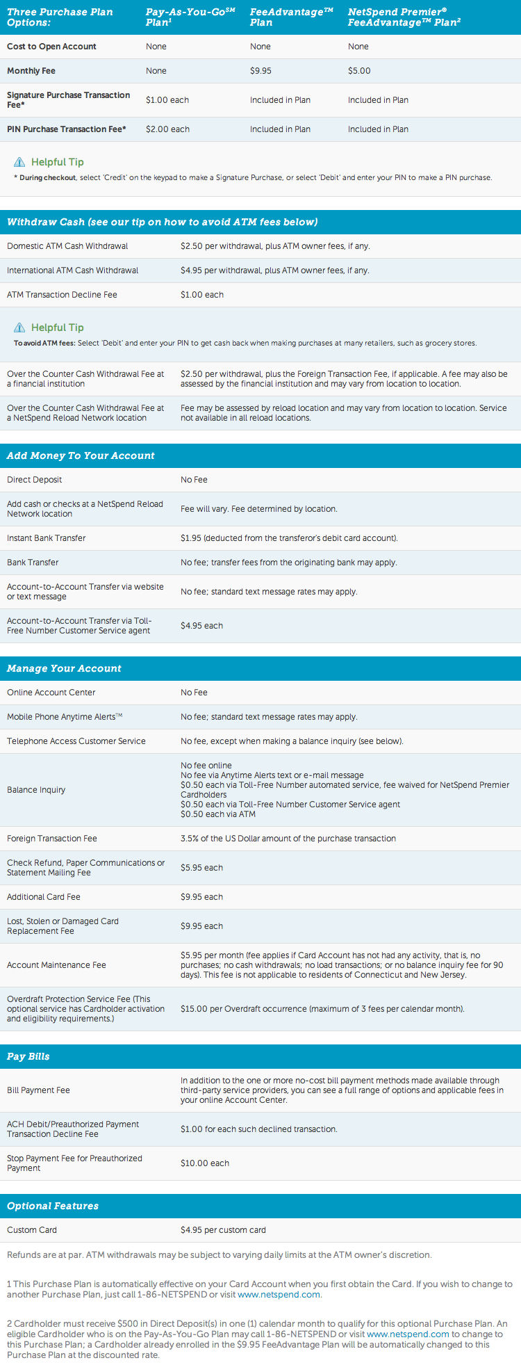The image size is (521, 1365).
Task: Click the 'Pay Bills' section header
Action: click(x=260, y=1056)
